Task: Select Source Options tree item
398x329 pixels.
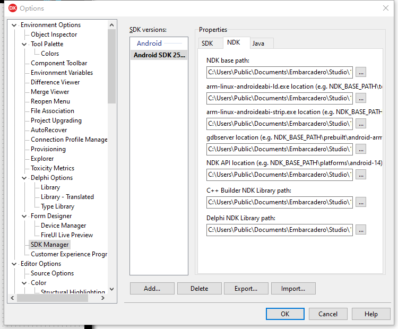Action: 52,273
